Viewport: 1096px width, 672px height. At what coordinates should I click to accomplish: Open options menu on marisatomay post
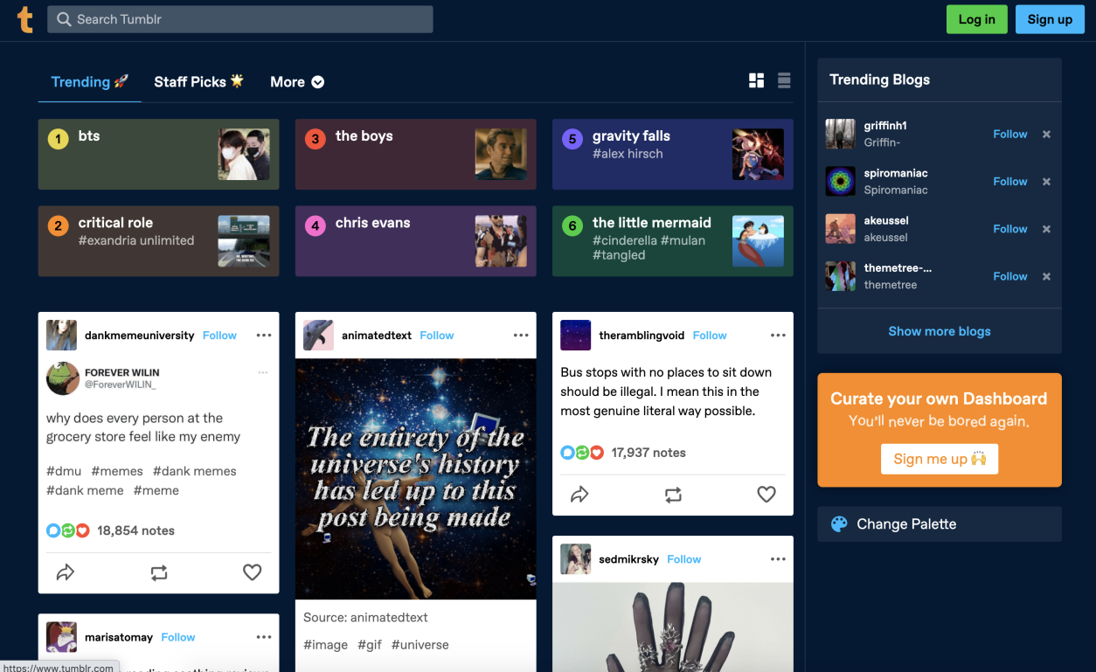coord(264,637)
